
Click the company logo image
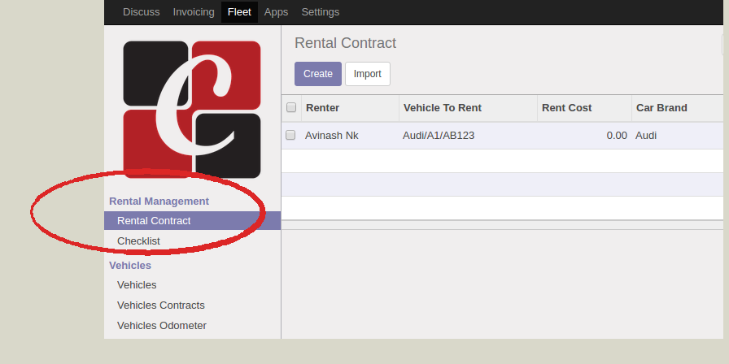pos(192,110)
